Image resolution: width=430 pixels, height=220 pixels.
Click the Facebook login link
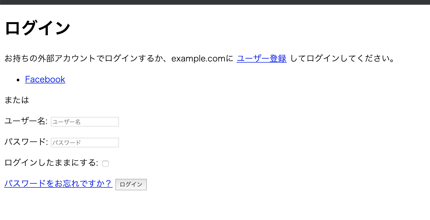tap(45, 79)
